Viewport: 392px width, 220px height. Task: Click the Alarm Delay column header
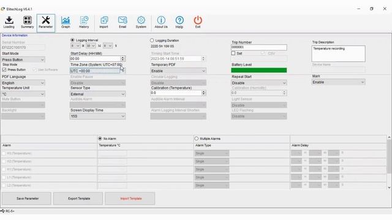point(300,145)
